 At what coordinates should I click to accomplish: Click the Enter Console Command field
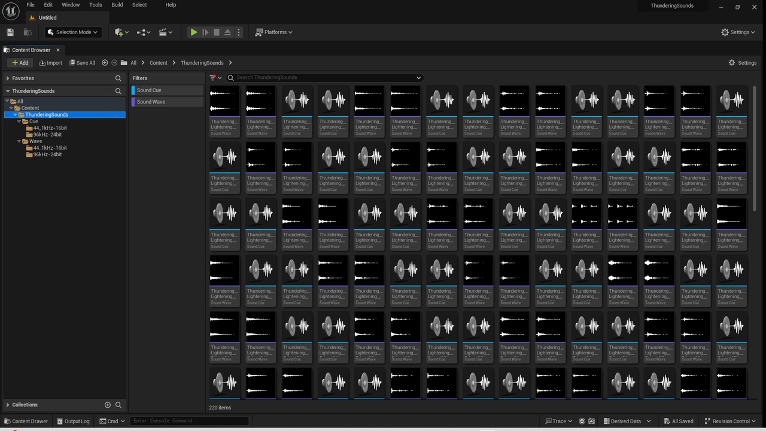pyautogui.click(x=189, y=421)
